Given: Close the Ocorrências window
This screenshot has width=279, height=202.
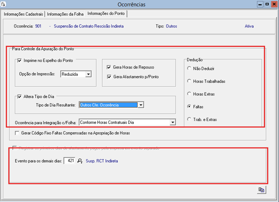Looking at the screenshot, I should pos(274,4).
